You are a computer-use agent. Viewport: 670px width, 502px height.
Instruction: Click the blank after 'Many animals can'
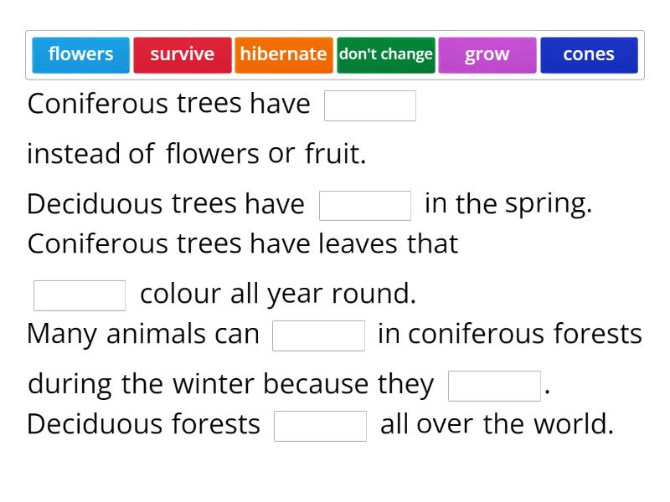tap(318, 335)
